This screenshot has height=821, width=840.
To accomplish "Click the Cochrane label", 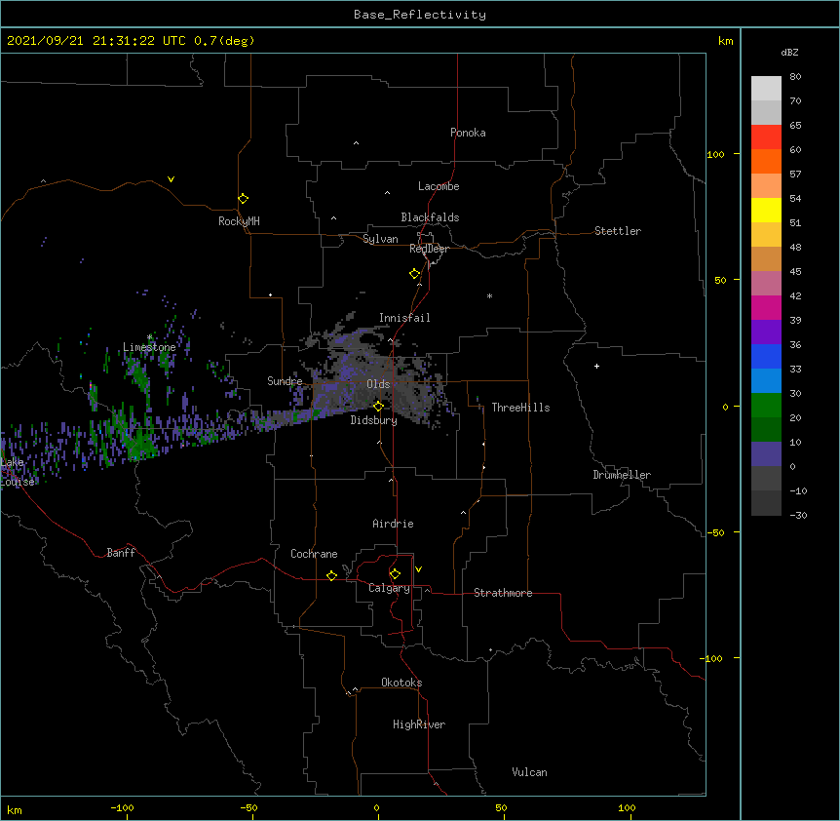I will click(x=314, y=554).
